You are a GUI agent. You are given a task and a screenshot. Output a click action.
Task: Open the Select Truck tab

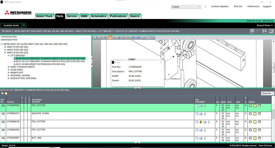[x=45, y=16]
